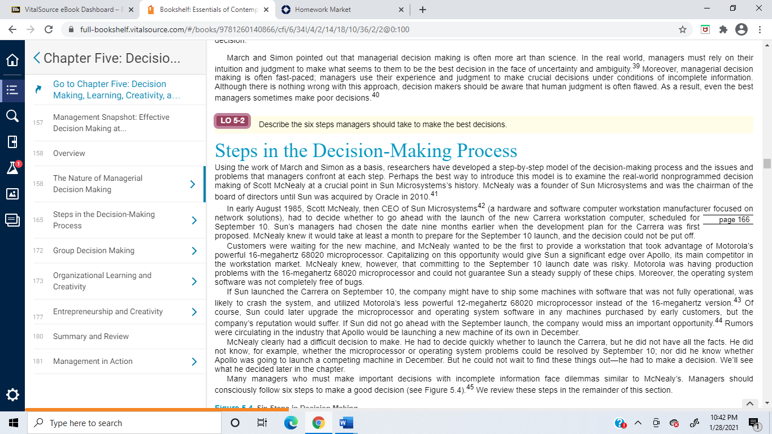Click the 'page 166' marker in the text
This screenshot has height=434, width=772.
tap(734, 220)
